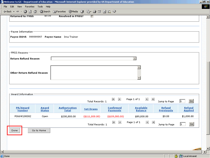Click the Done button

pyautogui.click(x=15, y=130)
